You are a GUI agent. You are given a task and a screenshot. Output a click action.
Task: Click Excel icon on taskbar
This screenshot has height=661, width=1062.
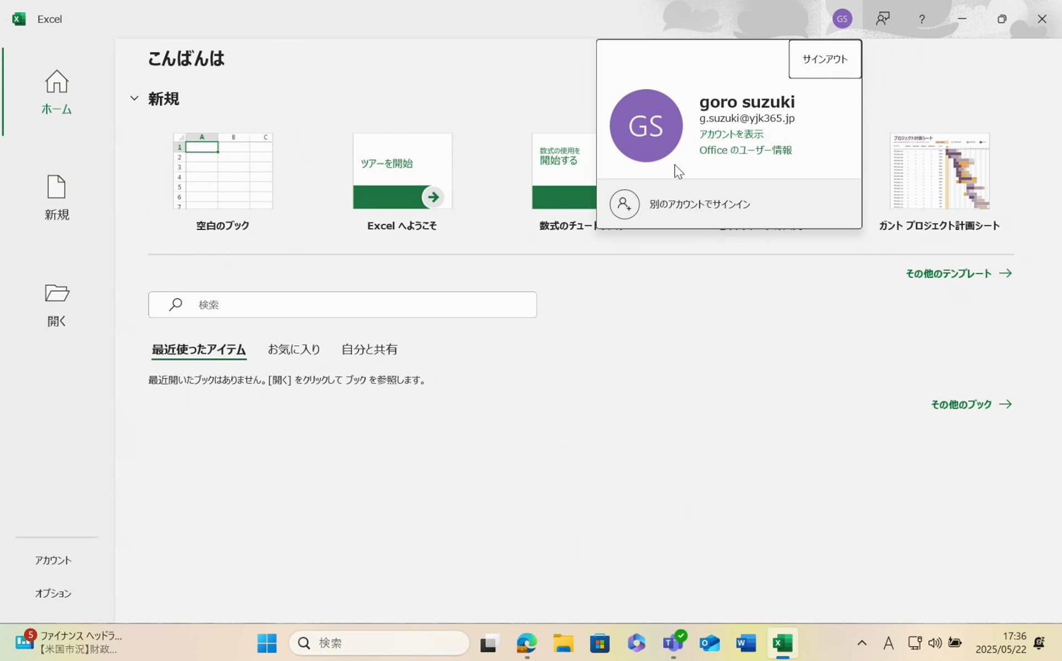point(783,643)
